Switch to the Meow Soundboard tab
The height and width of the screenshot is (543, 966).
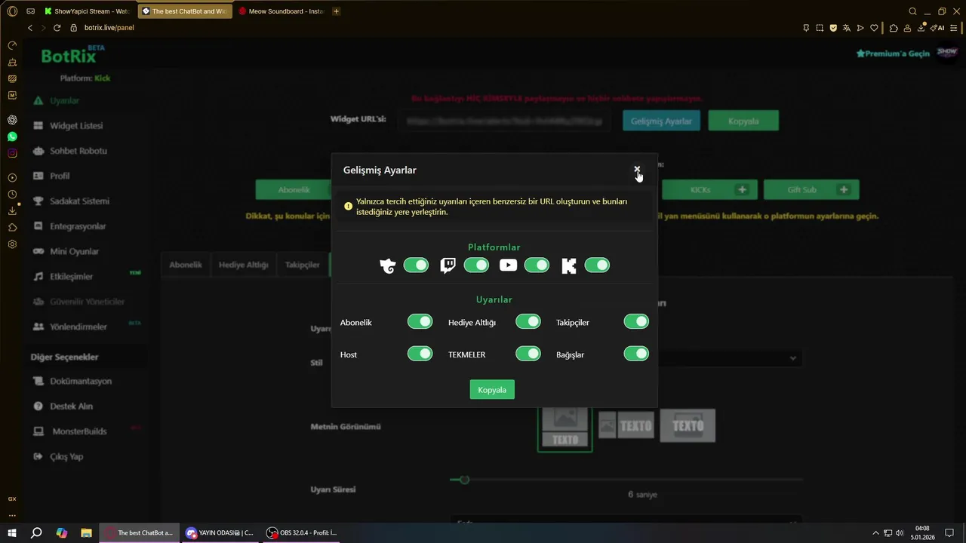point(281,11)
